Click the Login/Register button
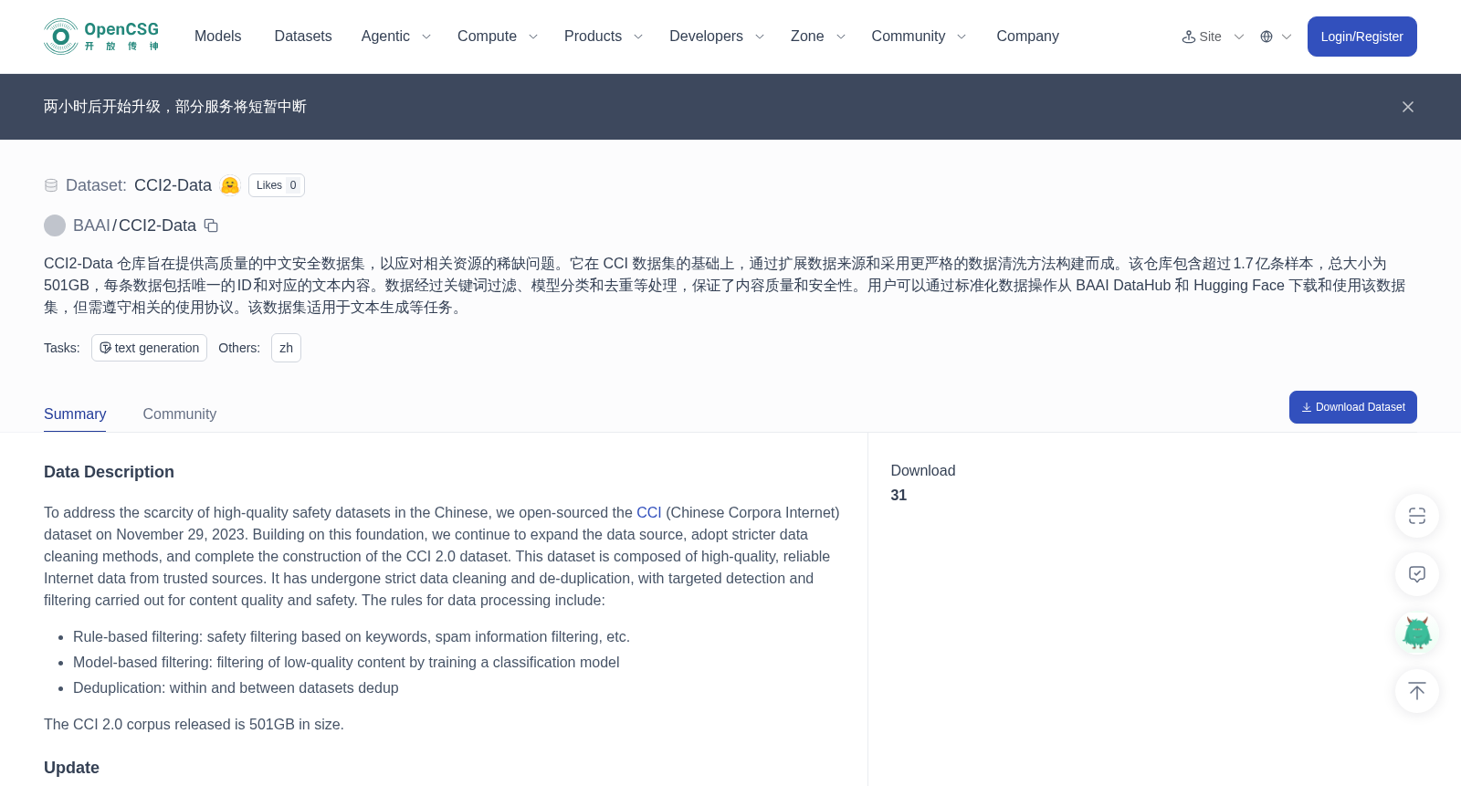 tap(1361, 37)
